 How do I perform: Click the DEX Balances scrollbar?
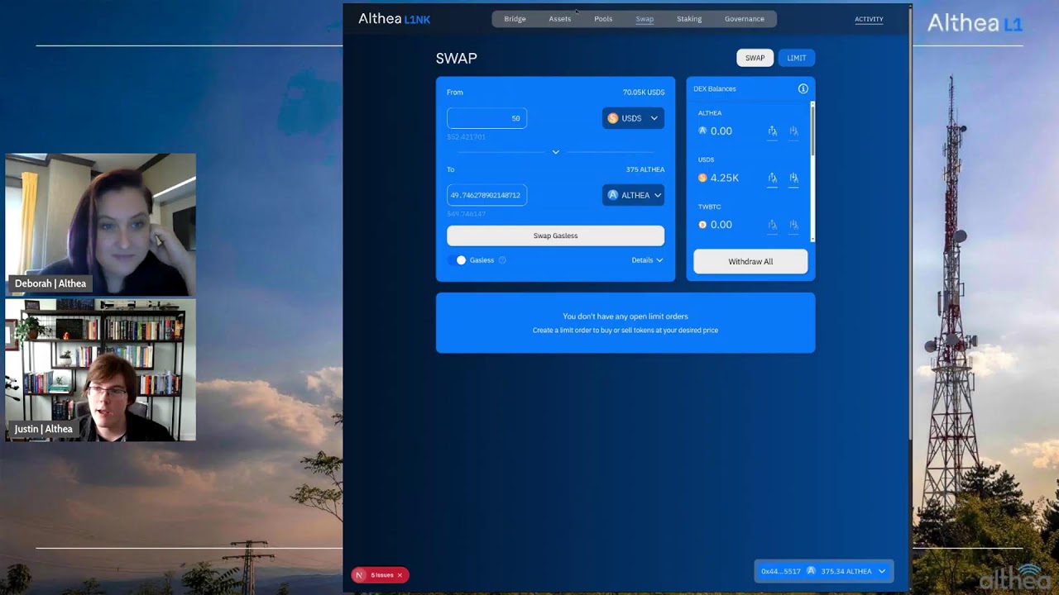tap(812, 129)
